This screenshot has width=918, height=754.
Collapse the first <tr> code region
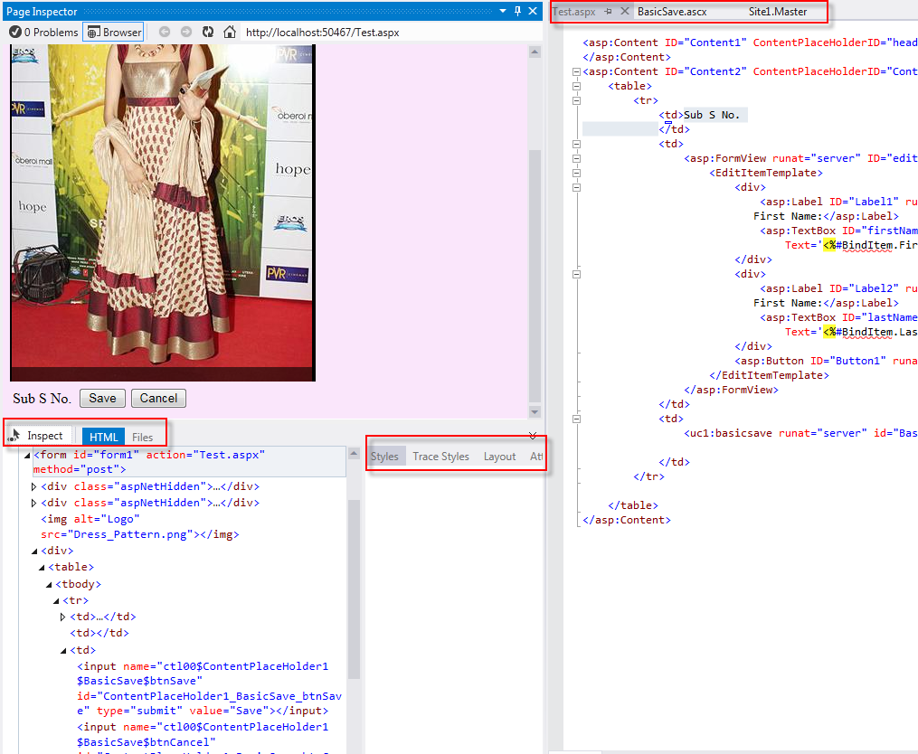(x=576, y=100)
